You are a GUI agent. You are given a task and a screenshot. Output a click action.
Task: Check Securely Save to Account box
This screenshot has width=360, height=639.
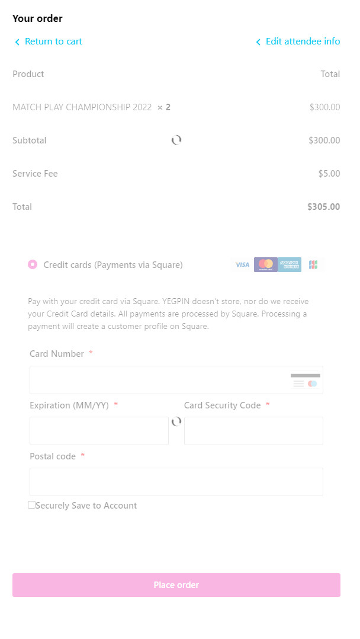(32, 505)
